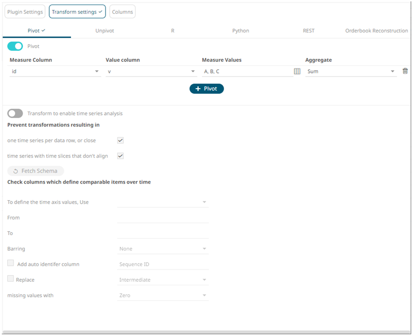Turn off the Pivot toggle switch

[15, 46]
